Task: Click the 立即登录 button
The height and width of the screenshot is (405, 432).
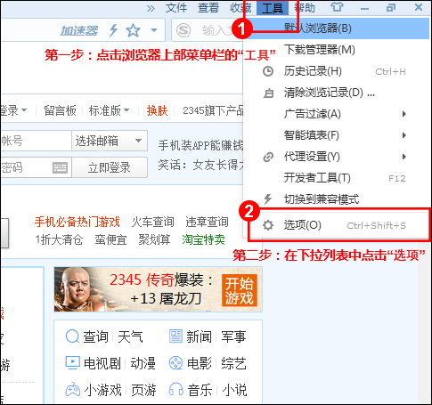Action: (x=110, y=167)
